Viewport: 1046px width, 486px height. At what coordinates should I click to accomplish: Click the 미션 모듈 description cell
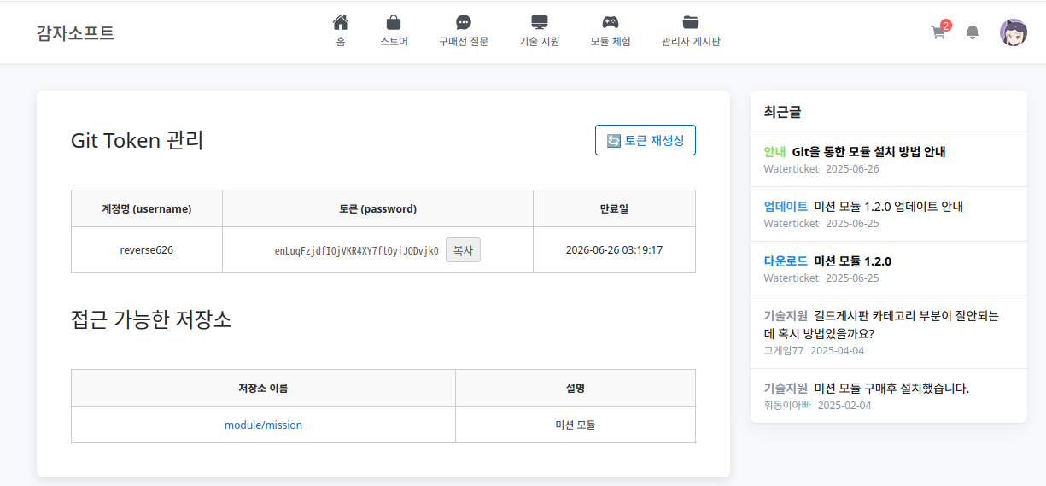coord(576,425)
